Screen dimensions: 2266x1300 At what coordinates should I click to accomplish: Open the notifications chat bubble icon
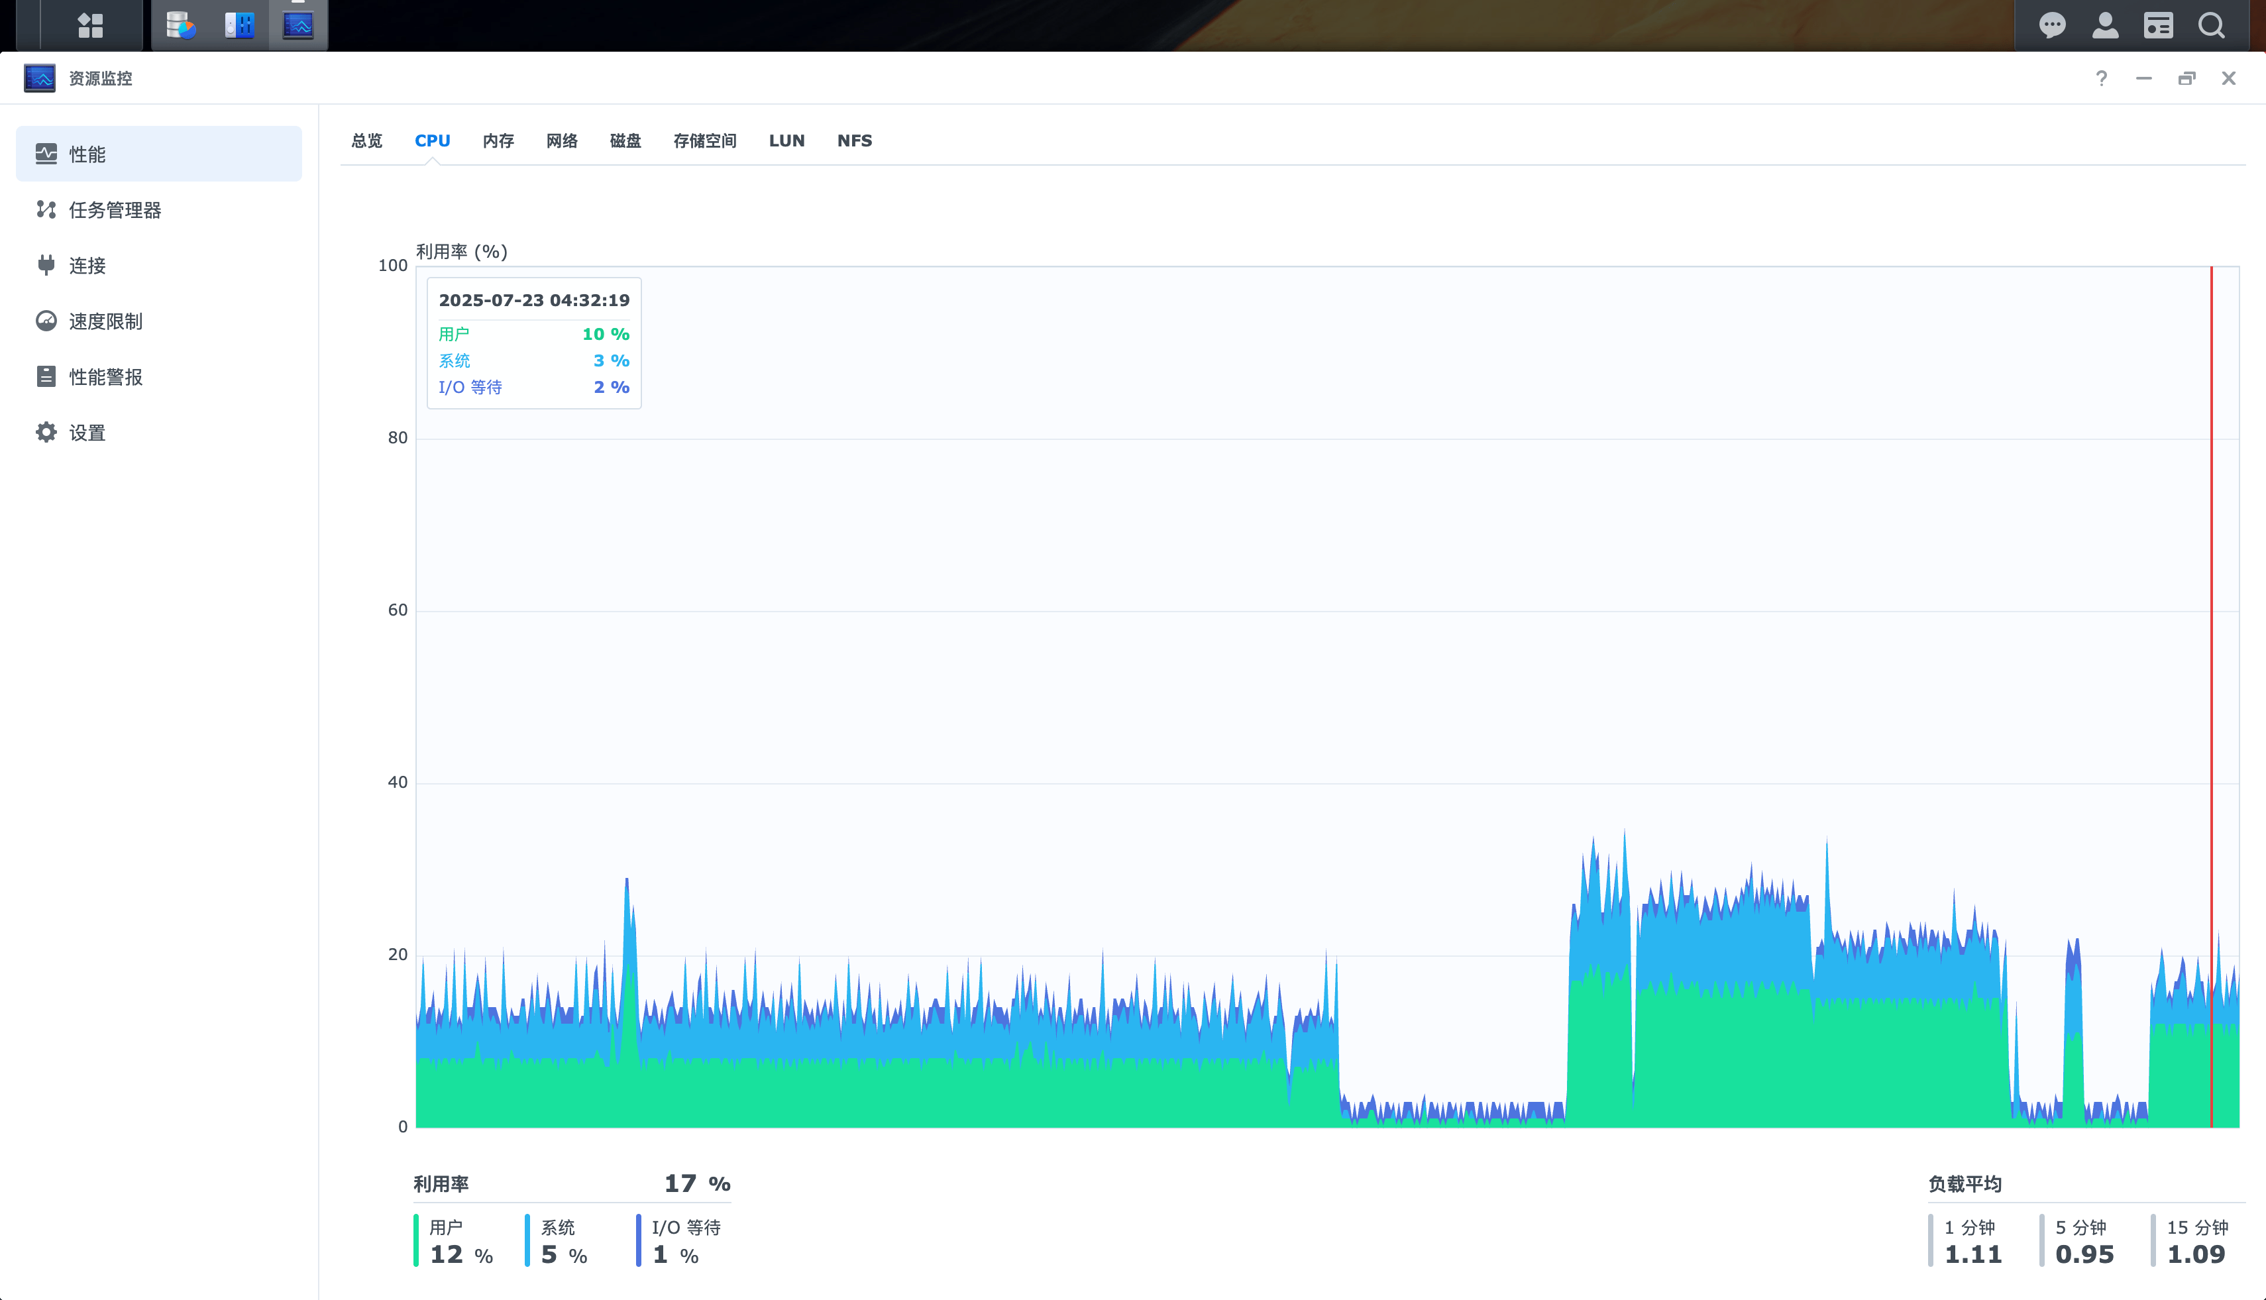click(x=2052, y=25)
